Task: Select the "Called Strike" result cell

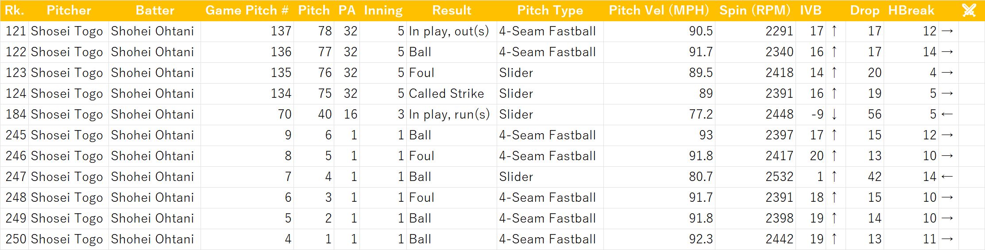Action: click(x=452, y=94)
